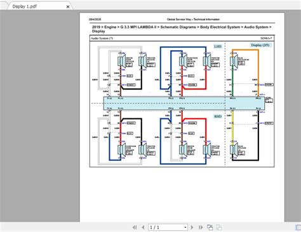Click the light blue audio unit bar
Screen dimensions: 301x232
pos(184,103)
